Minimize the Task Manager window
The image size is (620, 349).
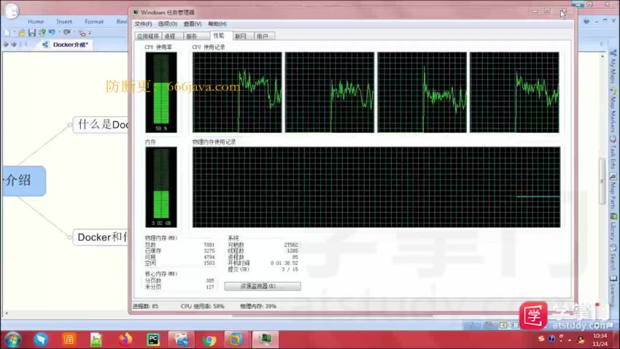[535, 11]
